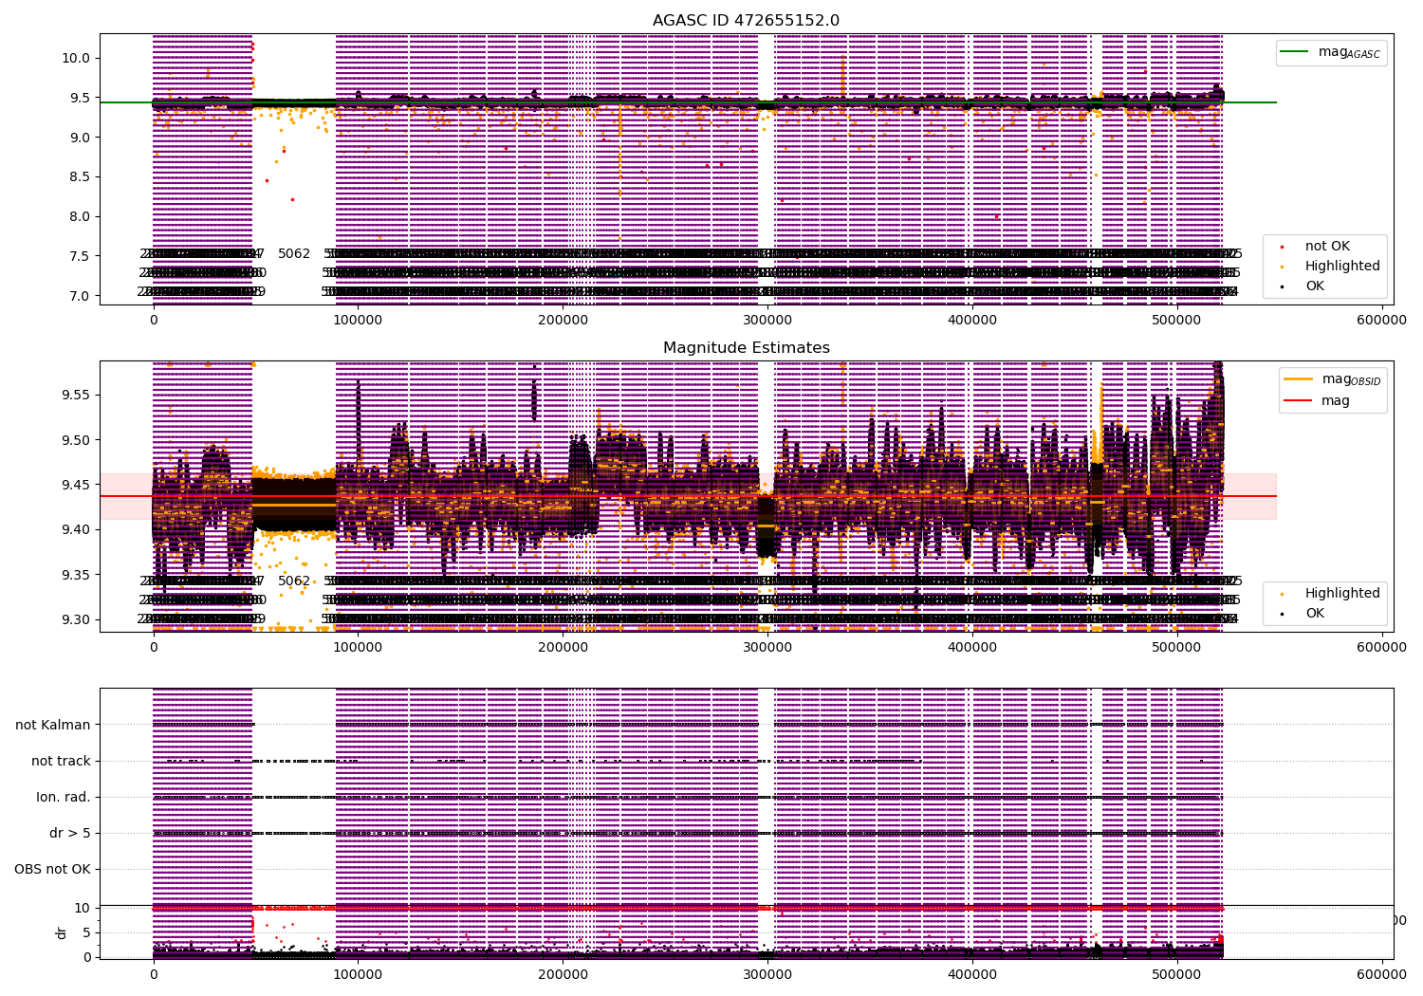The width and height of the screenshot is (1423, 996).
Task: Click the 10.0 tick on the top plot y-axis
Action: pos(75,58)
